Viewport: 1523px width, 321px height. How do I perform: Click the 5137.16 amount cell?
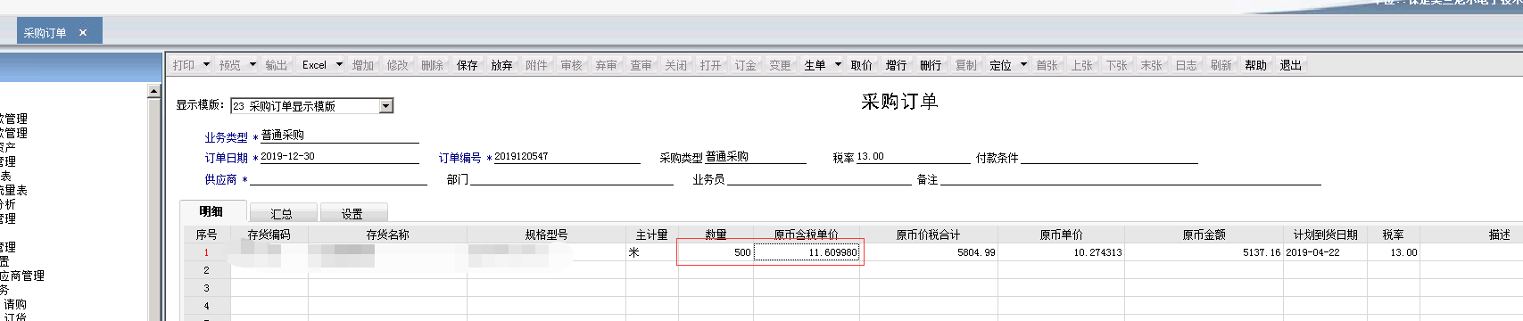tap(1204, 252)
